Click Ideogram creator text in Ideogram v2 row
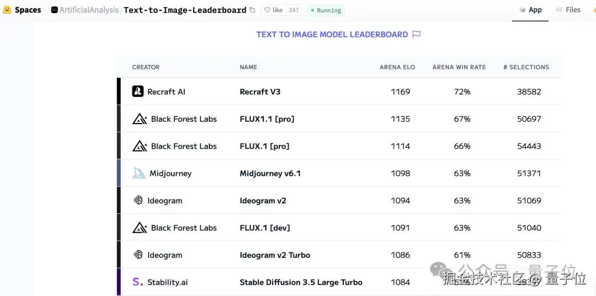The width and height of the screenshot is (596, 296). tap(164, 201)
